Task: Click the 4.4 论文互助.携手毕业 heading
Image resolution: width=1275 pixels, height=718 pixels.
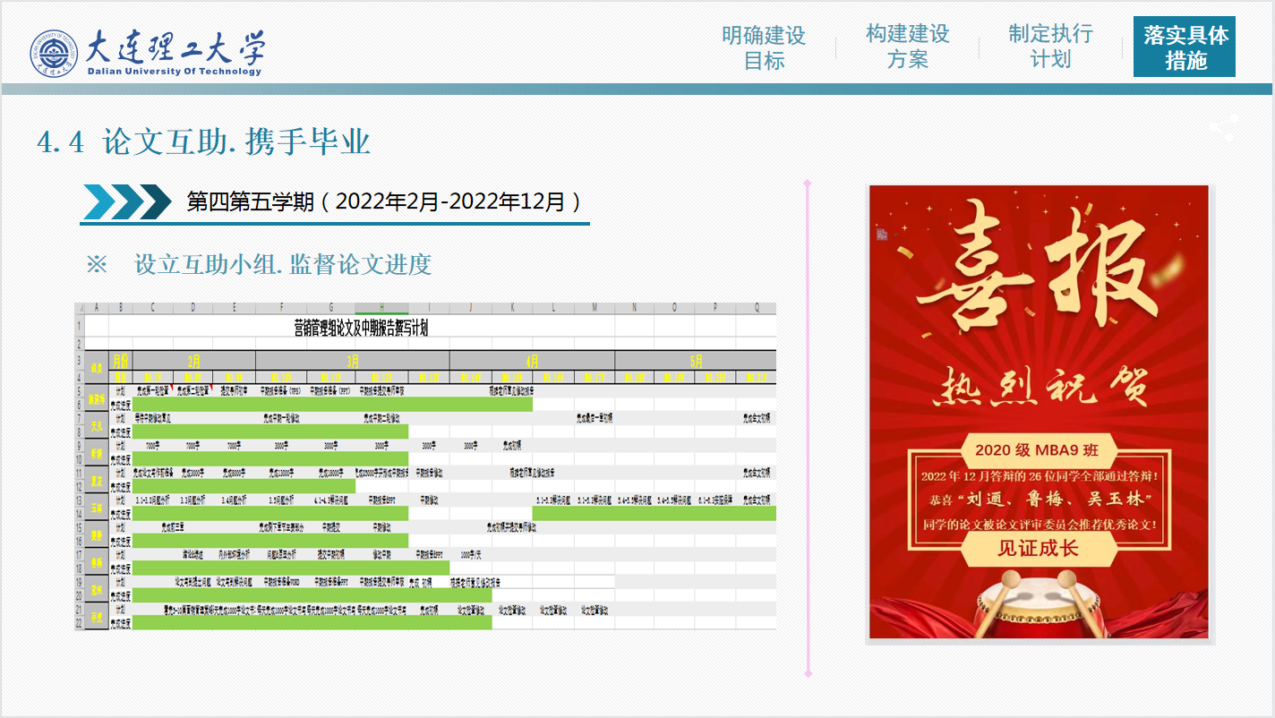Action: coord(204,141)
